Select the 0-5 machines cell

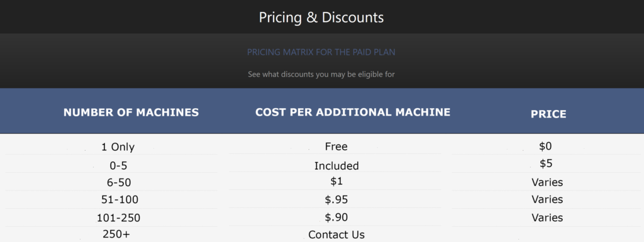pyautogui.click(x=119, y=166)
